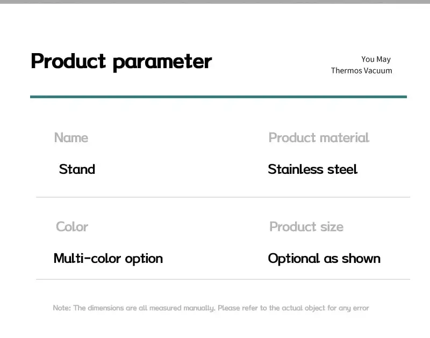Viewport: 430px width, 338px height.
Task: Click the Thermos Vacuum text
Action: 361,71
